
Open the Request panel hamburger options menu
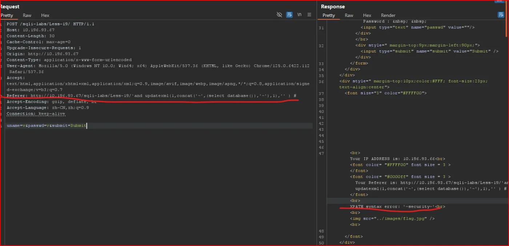[309, 15]
